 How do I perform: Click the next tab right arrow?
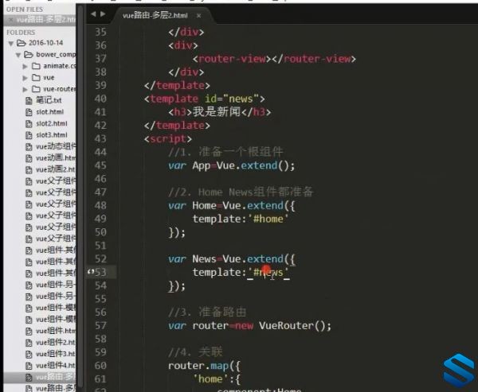click(x=103, y=14)
